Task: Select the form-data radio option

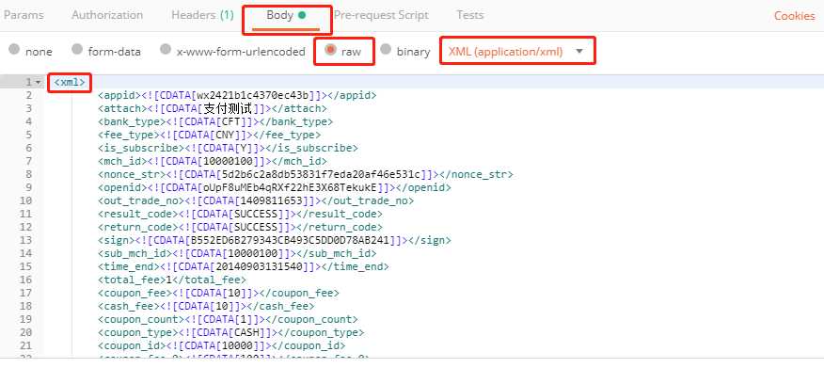Action: tap(77, 50)
